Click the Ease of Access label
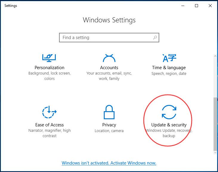218x172 pixels. pos(50,125)
